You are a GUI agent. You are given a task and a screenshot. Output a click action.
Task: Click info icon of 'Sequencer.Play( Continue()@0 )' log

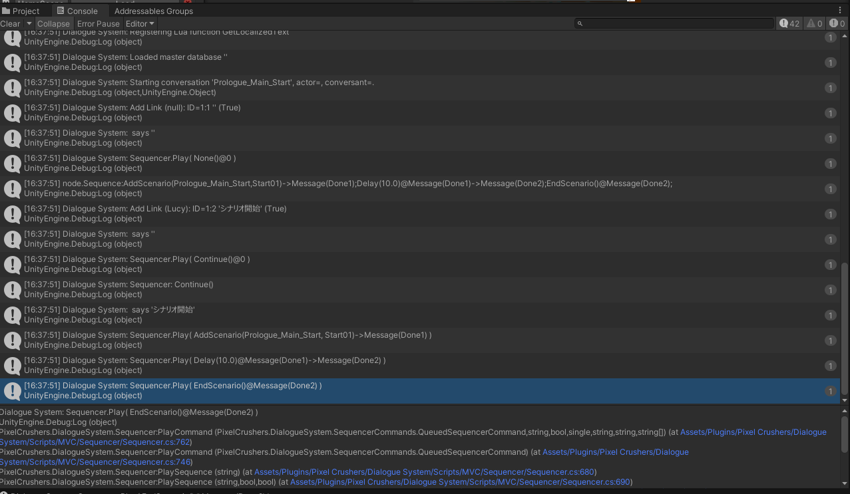click(x=12, y=265)
